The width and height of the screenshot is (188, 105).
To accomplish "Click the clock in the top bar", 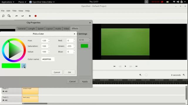I will click(x=94, y=2).
